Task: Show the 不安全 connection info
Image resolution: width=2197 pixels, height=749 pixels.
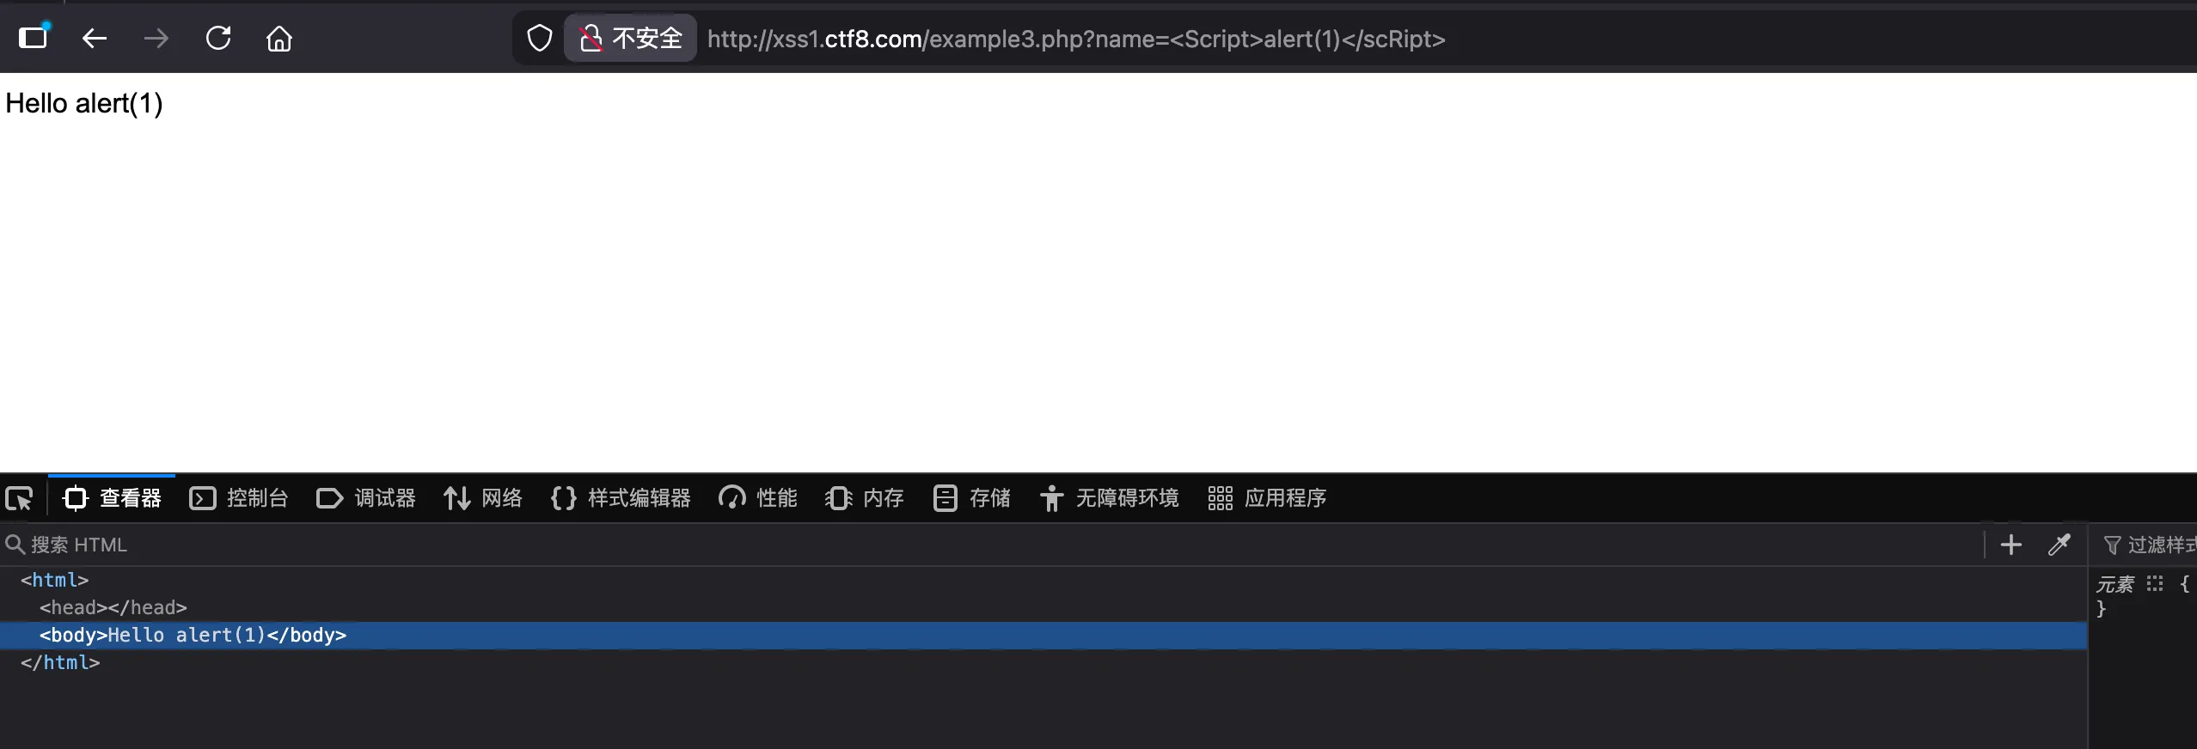Action: point(630,39)
